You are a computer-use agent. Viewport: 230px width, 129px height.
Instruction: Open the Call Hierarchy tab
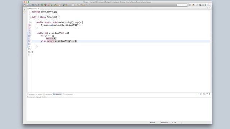pos(68,95)
